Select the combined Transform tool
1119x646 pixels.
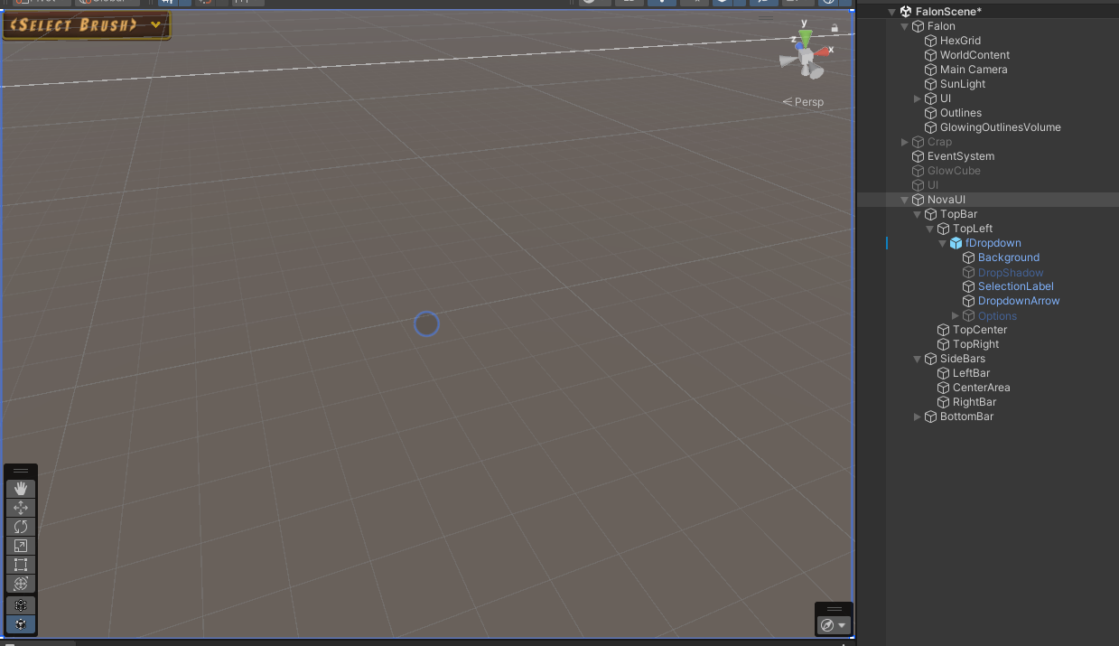click(x=20, y=583)
